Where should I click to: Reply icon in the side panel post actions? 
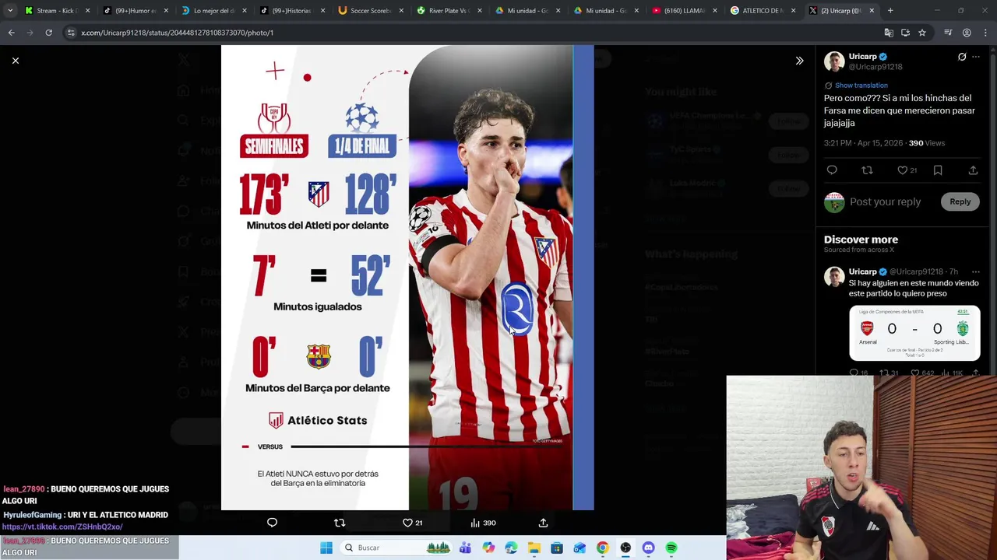832,170
